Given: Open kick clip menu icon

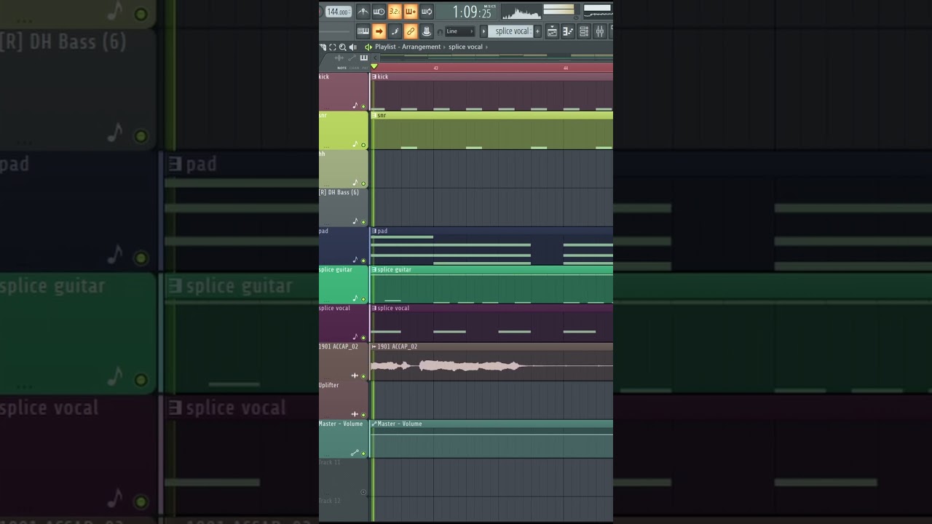Looking at the screenshot, I should [x=374, y=76].
